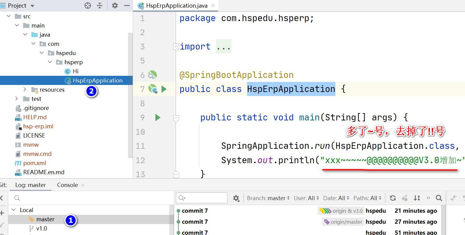Open the Date: All filter dropdown
465x235 pixels.
(x=336, y=198)
